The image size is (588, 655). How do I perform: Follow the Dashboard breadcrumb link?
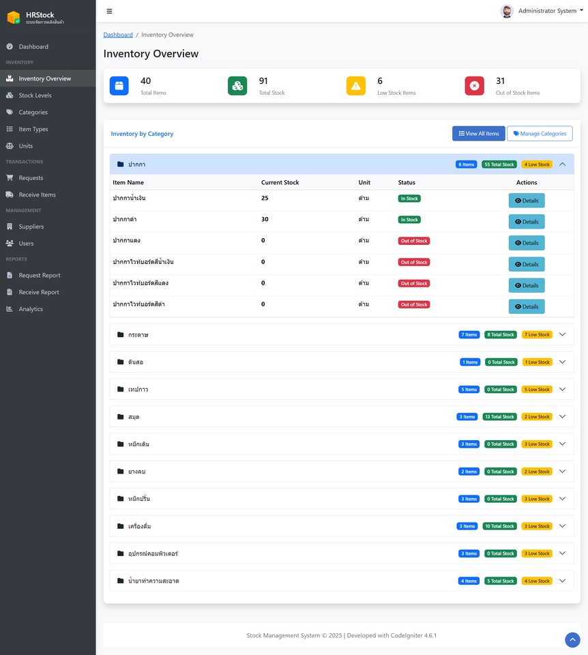[x=118, y=35]
